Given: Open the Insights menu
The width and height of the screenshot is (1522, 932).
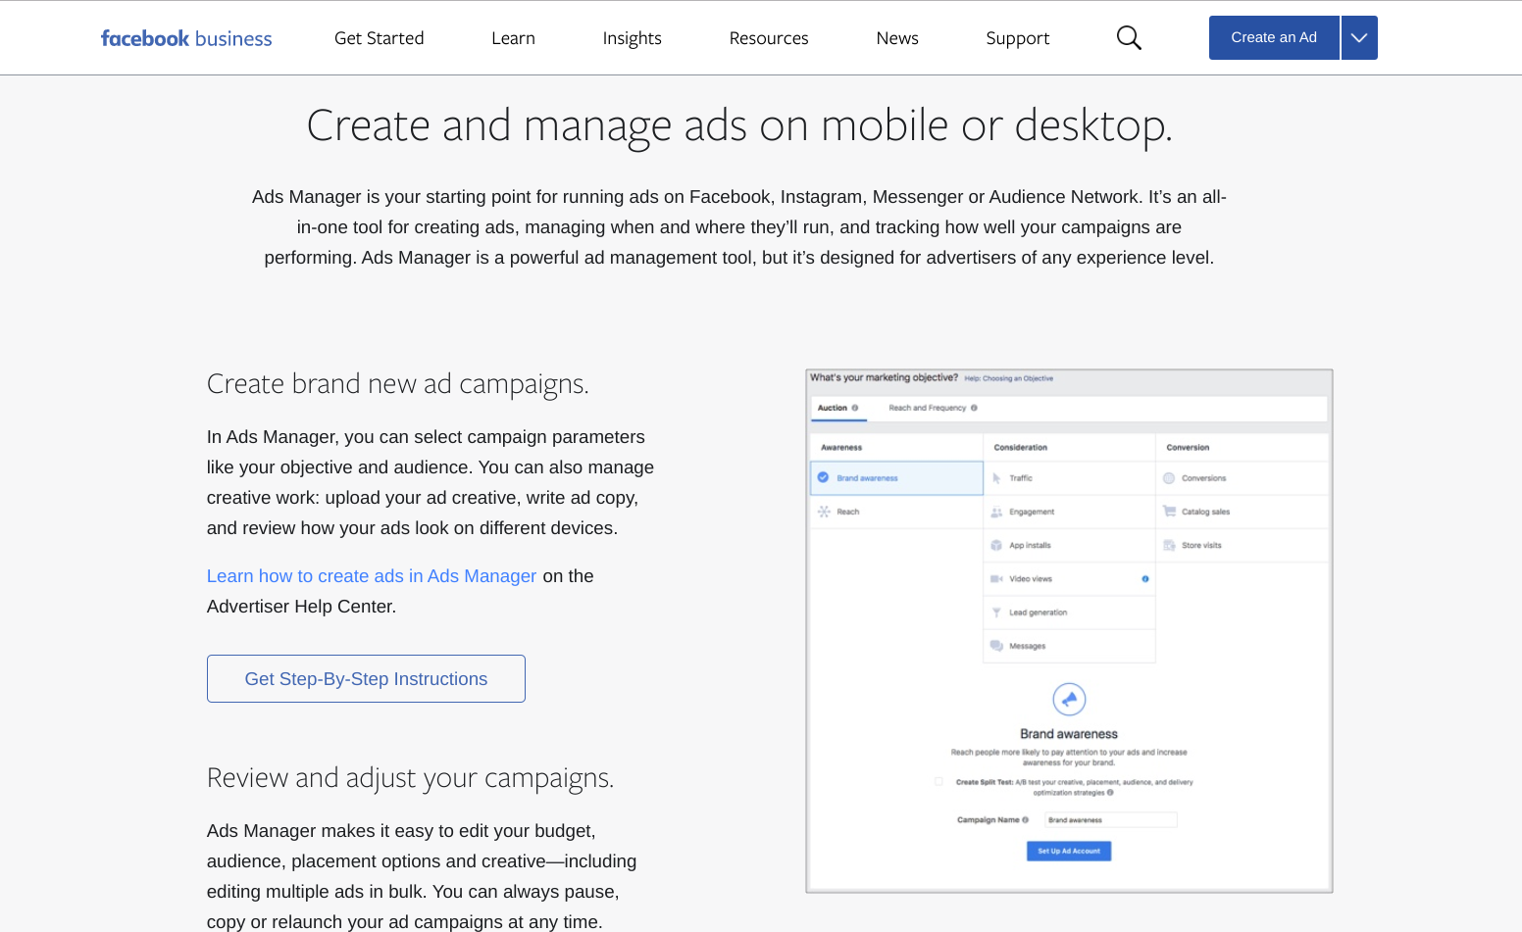Looking at the screenshot, I should [633, 38].
